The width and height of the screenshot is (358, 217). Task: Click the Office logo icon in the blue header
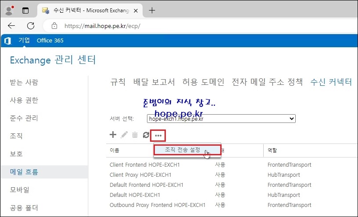point(7,41)
